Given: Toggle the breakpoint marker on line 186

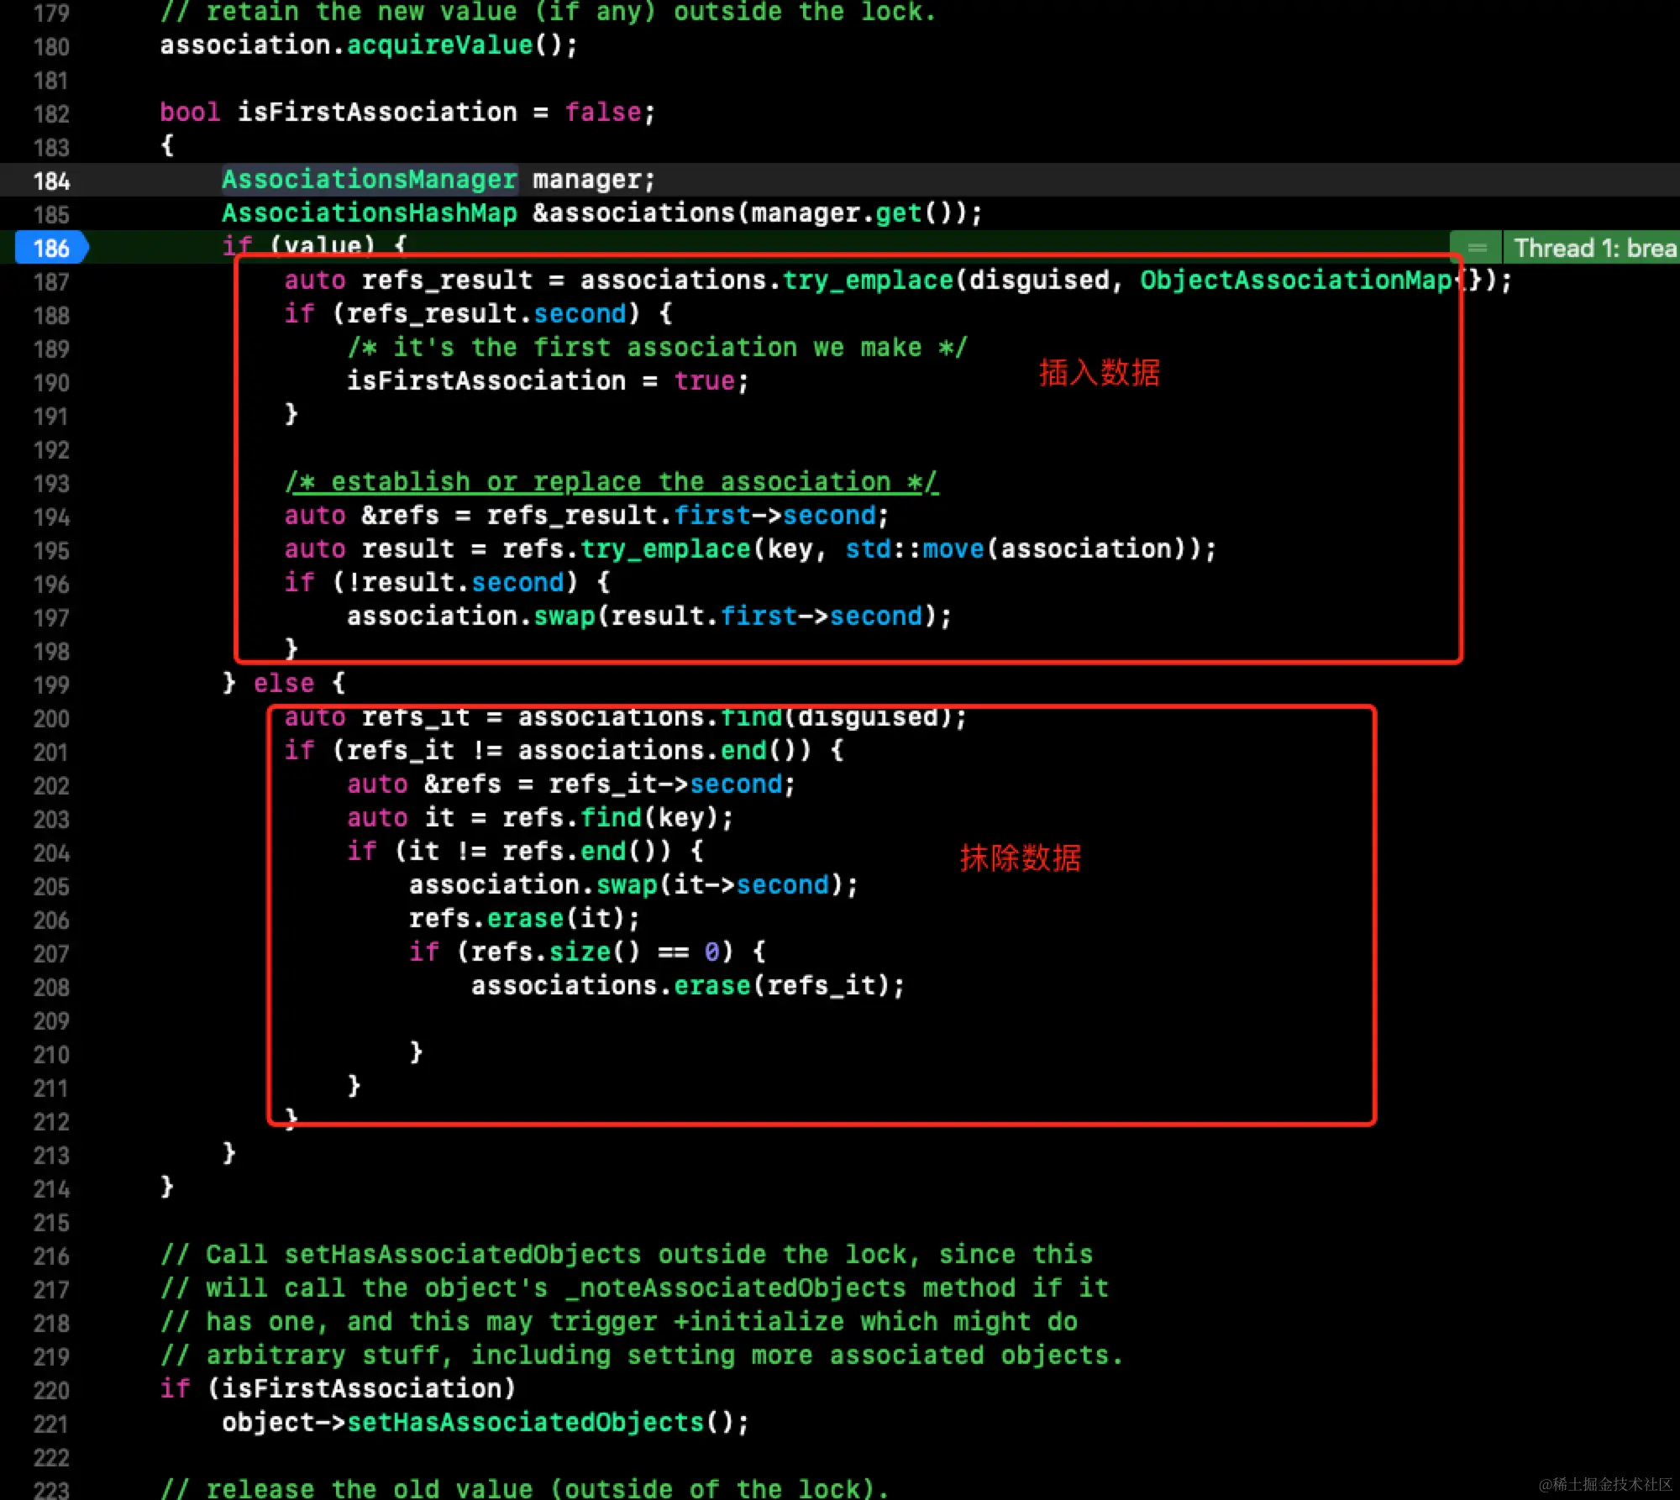Looking at the screenshot, I should 50,248.
